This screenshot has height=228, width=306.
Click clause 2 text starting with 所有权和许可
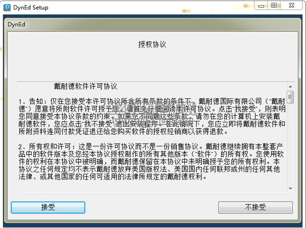pyautogui.click(x=151, y=162)
